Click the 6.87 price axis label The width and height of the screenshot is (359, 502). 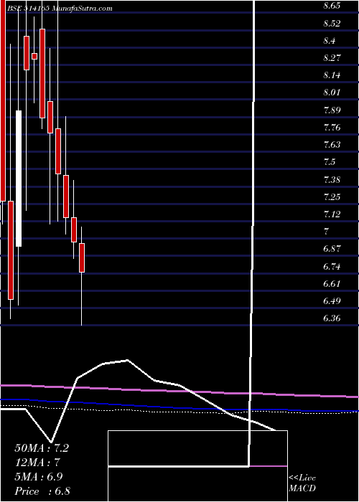(x=332, y=249)
